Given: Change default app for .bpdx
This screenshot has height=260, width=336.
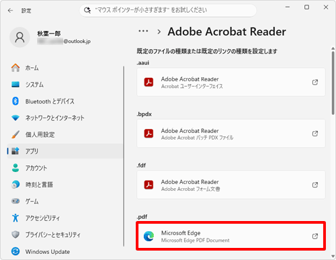Looking at the screenshot, I should click(231, 134).
